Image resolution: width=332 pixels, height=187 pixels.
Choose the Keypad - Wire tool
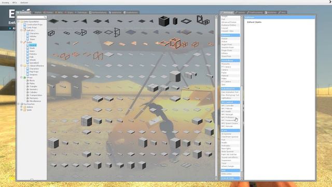(230, 31)
